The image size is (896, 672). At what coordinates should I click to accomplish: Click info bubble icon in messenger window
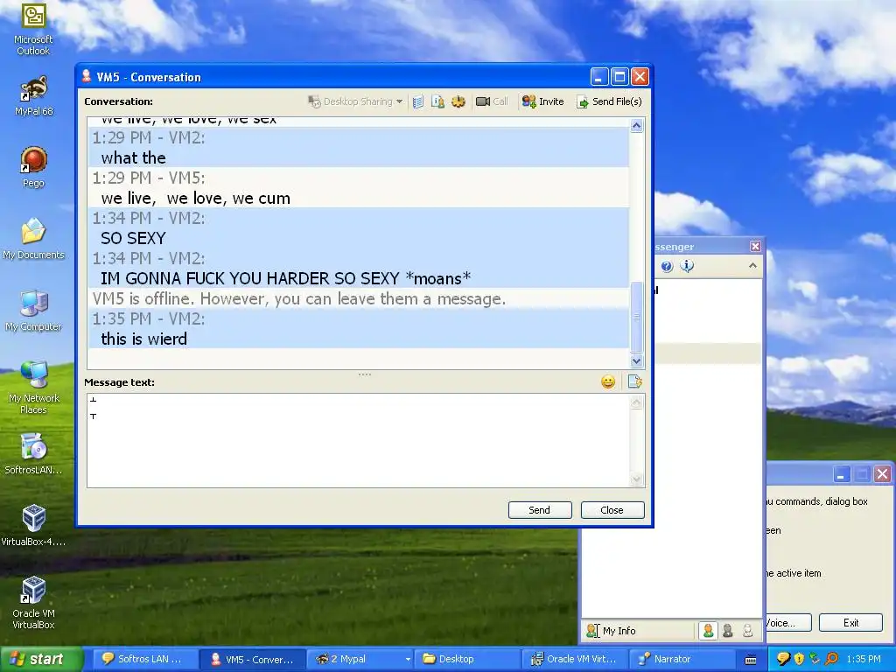point(687,266)
